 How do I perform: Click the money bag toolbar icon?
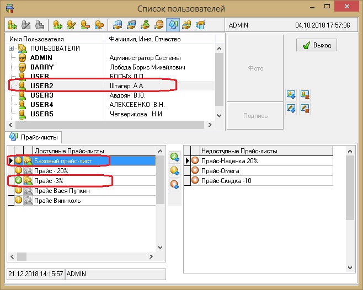pyautogui.click(x=145, y=25)
